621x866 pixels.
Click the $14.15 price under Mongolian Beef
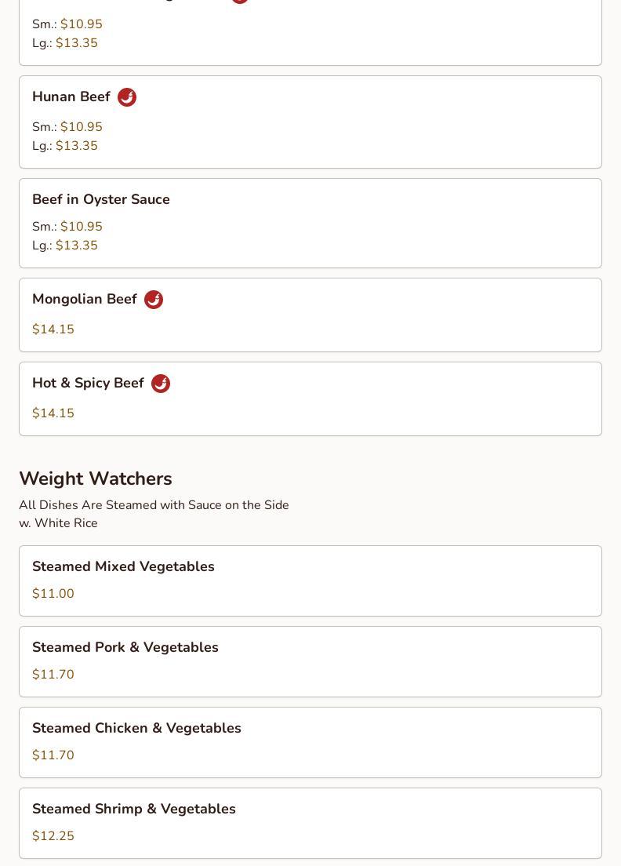53,329
